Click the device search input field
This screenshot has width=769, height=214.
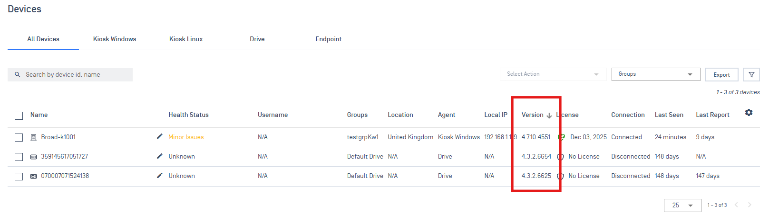(76, 75)
